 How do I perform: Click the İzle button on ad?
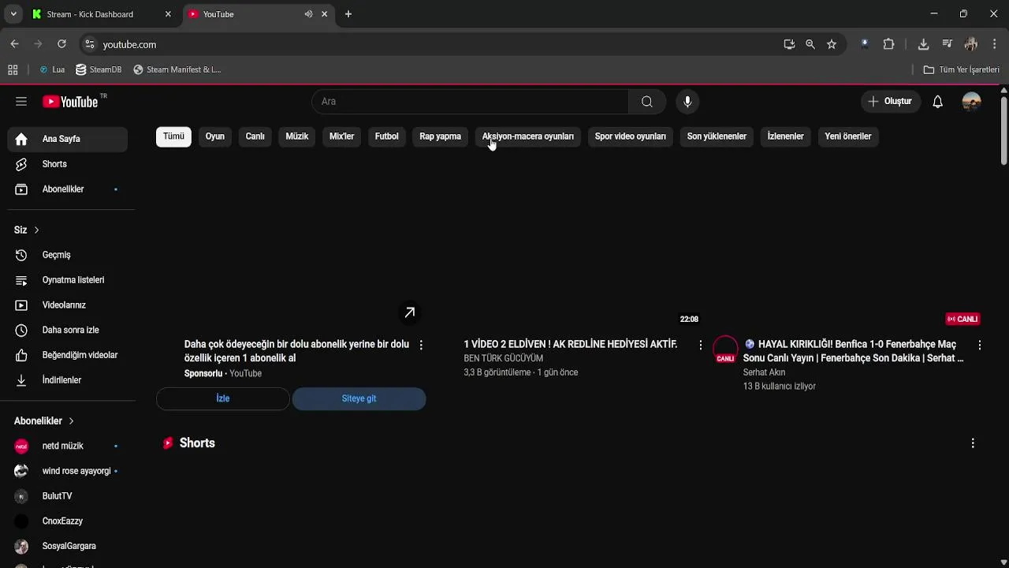(x=223, y=398)
